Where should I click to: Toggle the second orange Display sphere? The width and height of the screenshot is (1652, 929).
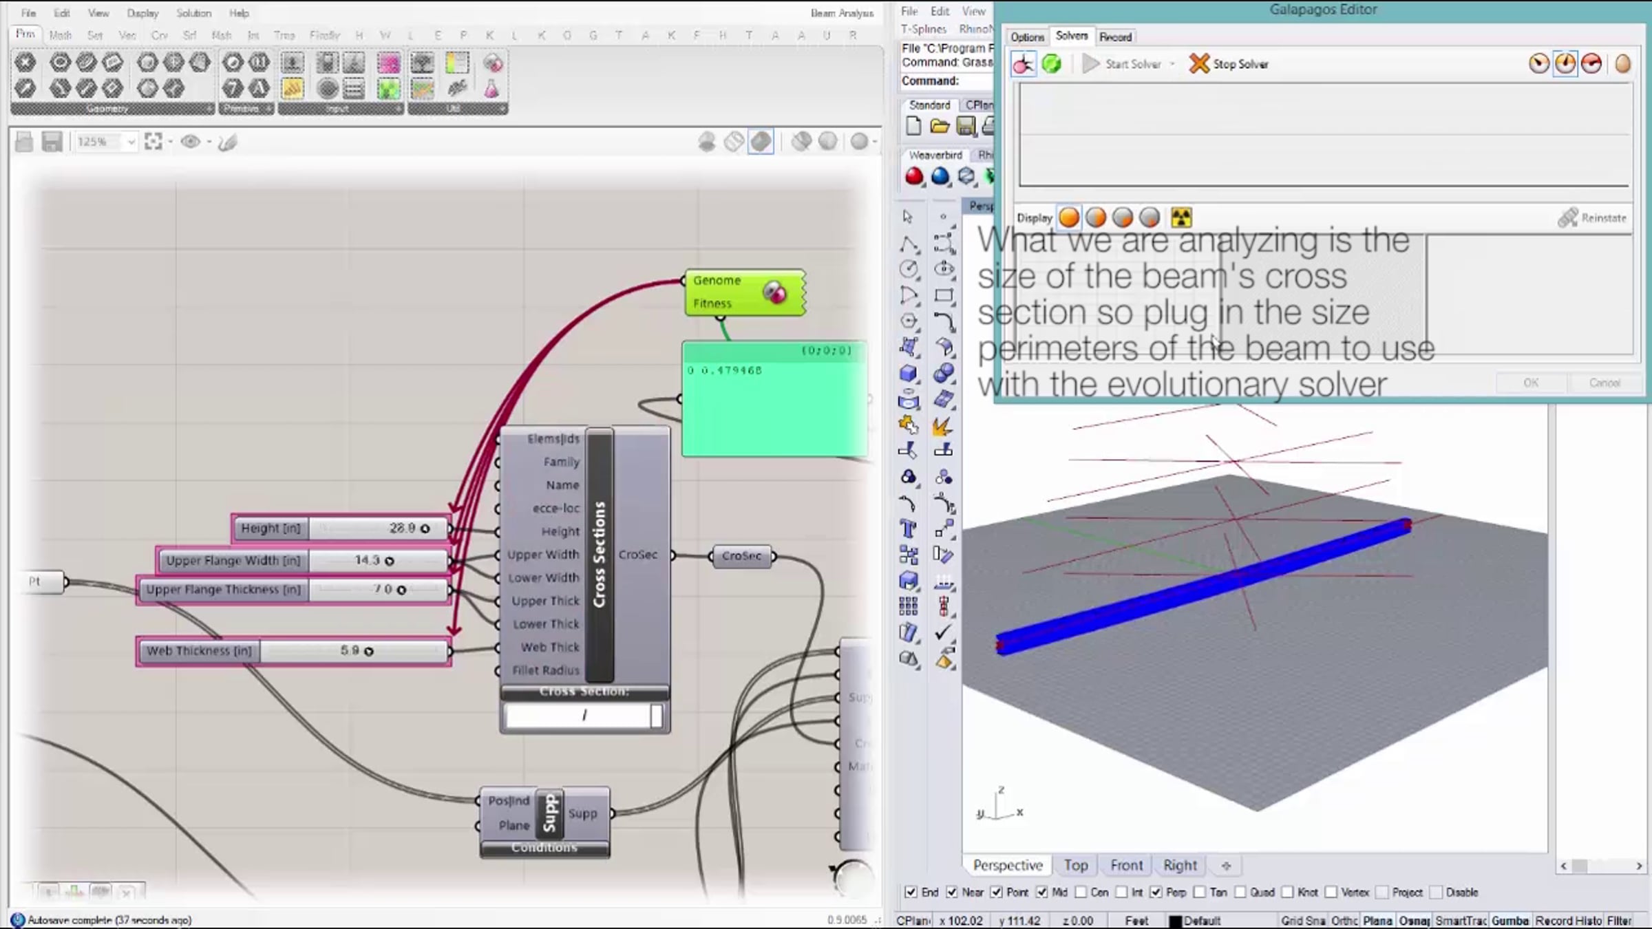point(1096,217)
